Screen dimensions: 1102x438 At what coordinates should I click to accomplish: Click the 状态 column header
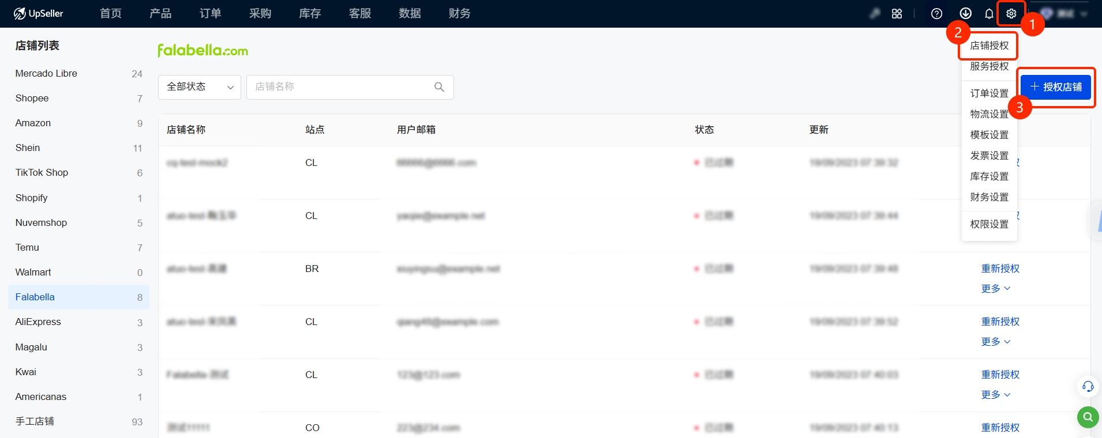click(x=704, y=130)
